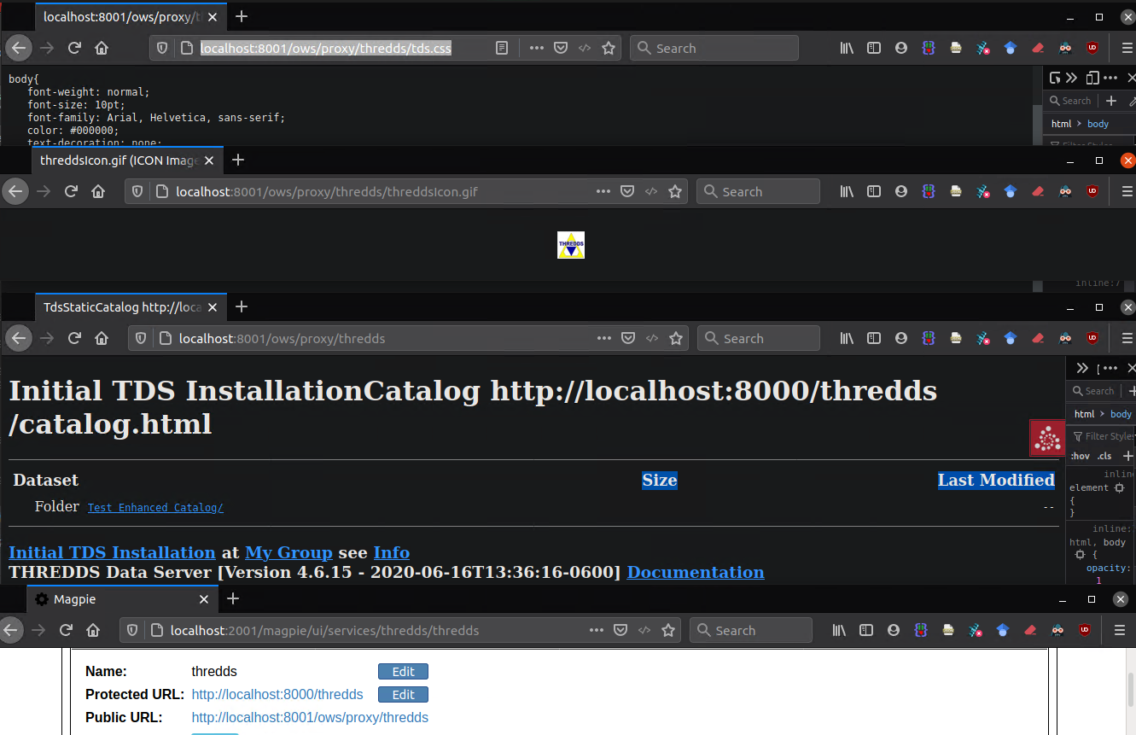This screenshot has height=735, width=1136.
Task: Reload the page in the tds.css window
Action: pyautogui.click(x=74, y=49)
